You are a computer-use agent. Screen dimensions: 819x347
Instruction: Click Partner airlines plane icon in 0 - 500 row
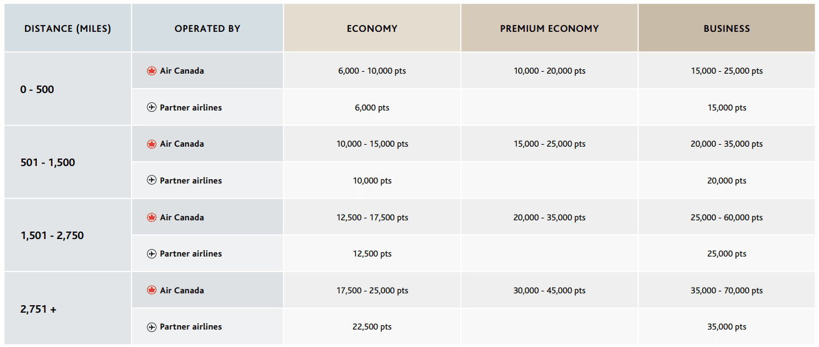151,107
